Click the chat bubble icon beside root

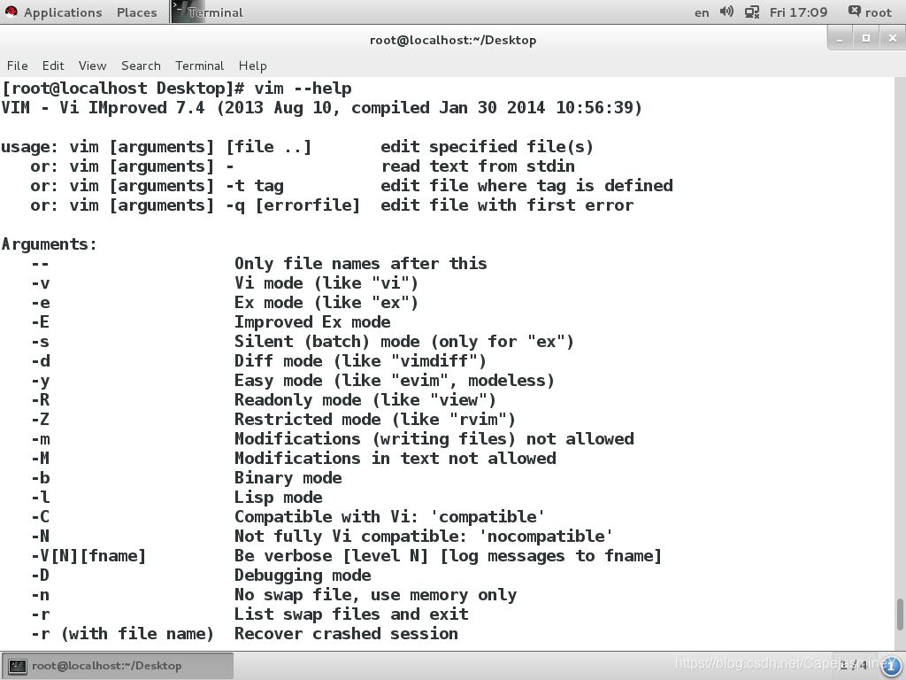tap(854, 12)
